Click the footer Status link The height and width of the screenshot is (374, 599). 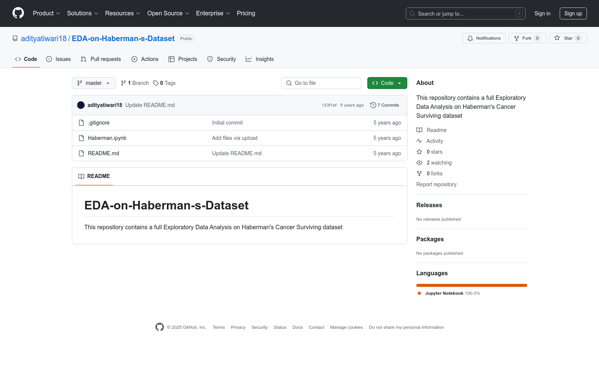point(280,327)
